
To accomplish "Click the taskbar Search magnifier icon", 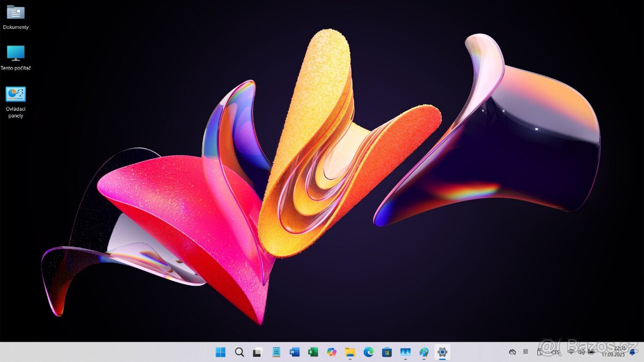I will coord(239,352).
